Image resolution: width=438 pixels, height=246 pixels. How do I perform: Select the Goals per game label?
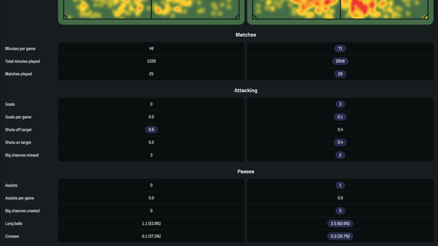(18, 117)
